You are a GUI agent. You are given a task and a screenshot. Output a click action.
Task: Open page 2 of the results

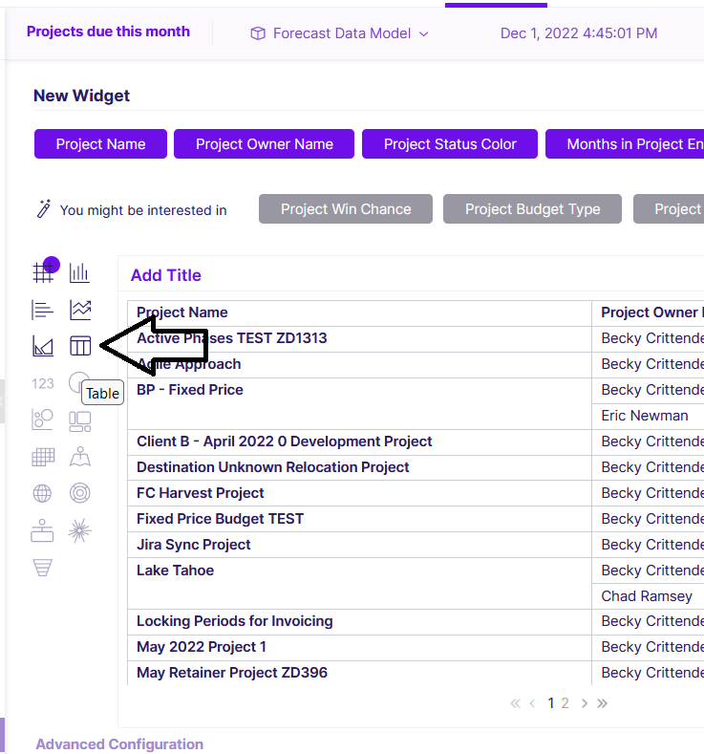565,703
